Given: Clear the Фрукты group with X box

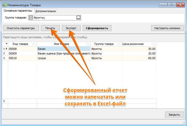Looking at the screenshot, I should pos(31,18).
